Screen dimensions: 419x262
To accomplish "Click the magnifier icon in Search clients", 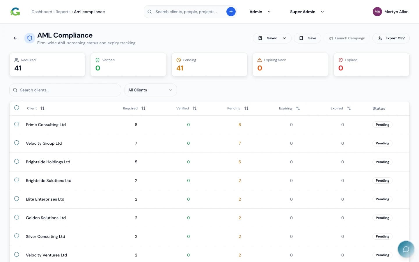I will click(15, 90).
